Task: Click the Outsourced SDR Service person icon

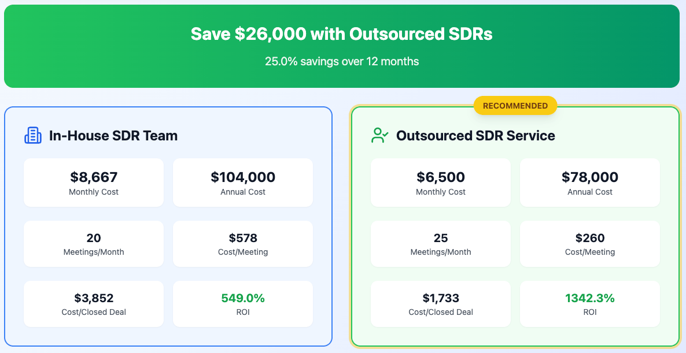Action: tap(378, 135)
